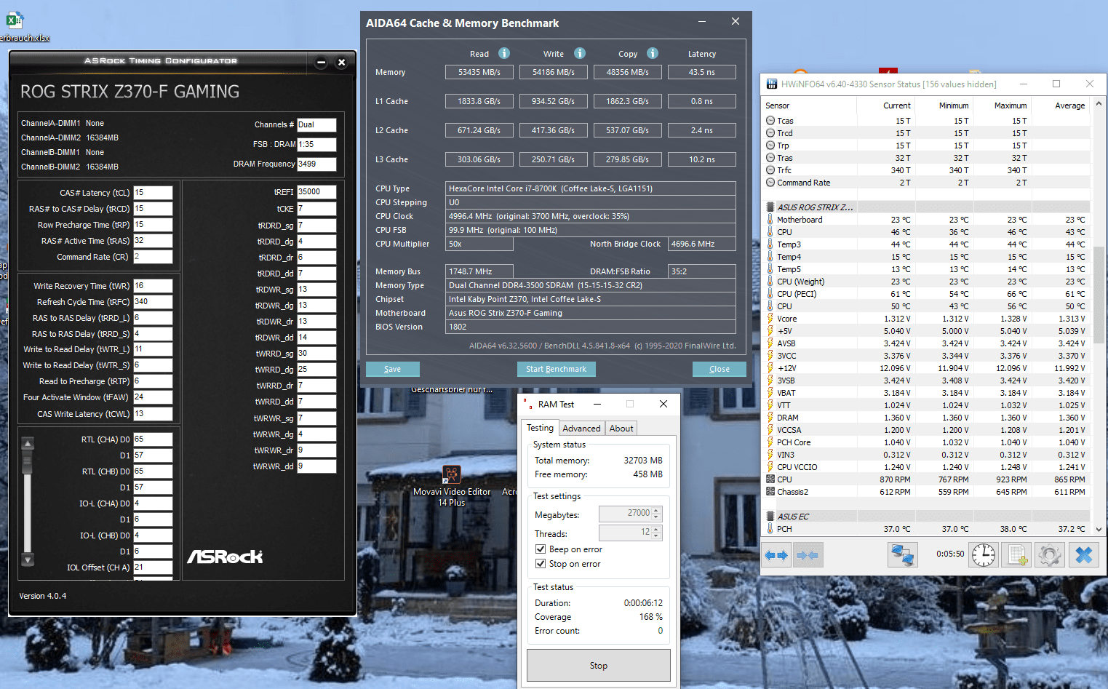Click Memory Read value 53435 MB/s
The image size is (1108, 689).
coord(479,72)
